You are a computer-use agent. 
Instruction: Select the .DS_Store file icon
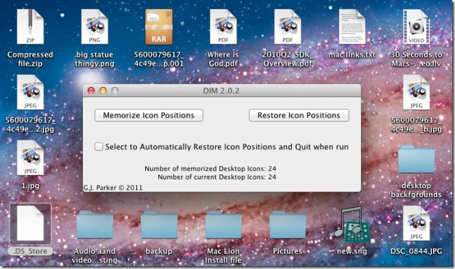(30, 224)
